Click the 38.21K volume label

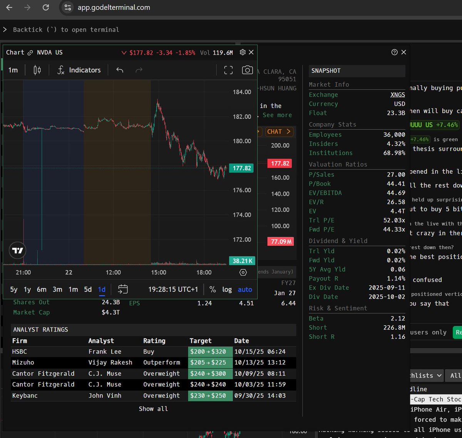[242, 261]
